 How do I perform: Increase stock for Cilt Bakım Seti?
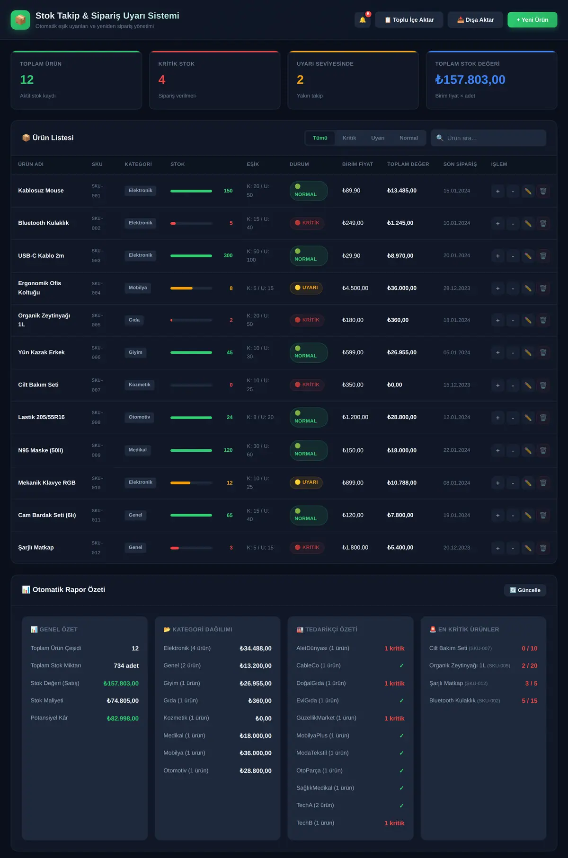[x=497, y=385]
